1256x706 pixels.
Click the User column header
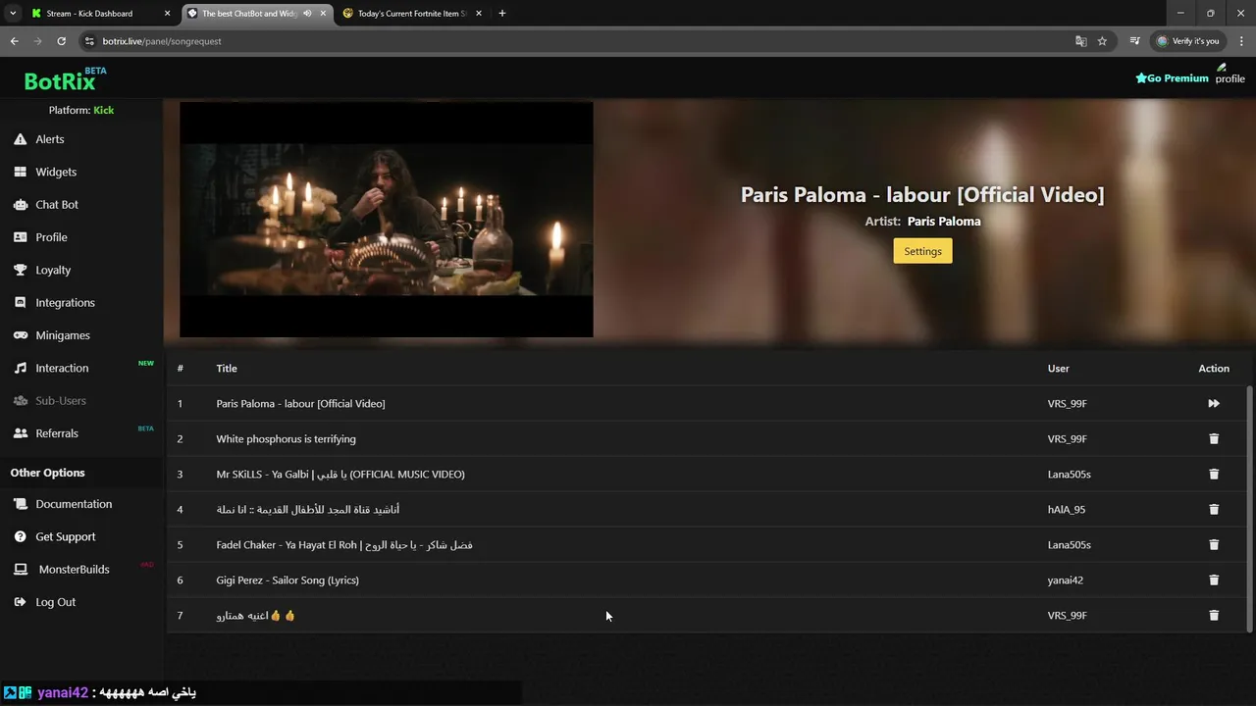tap(1058, 369)
